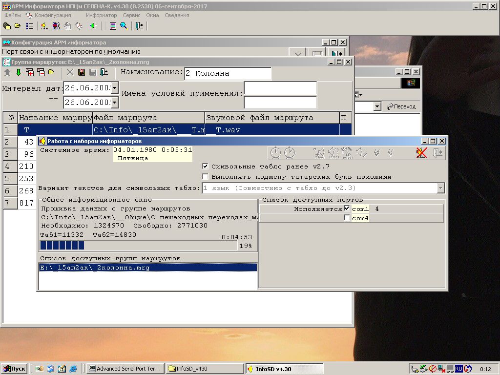Enable 'Выполнять подмену татарских букв похожими' checkbox

(205, 176)
